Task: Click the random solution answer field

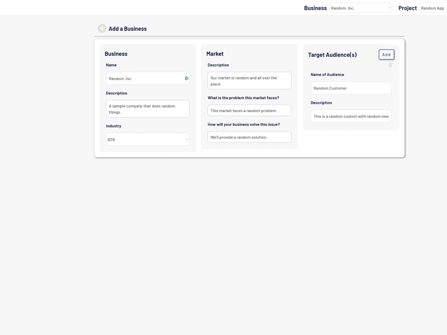Action: (249, 137)
